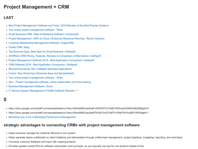Viewport: 198px width, 149px height.
Task: Open 'WORKetc CRM Pricing, Features, Reviews' link
Action: point(55,56)
